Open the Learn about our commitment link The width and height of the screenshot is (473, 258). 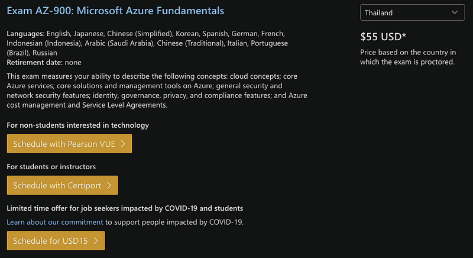tap(55, 222)
